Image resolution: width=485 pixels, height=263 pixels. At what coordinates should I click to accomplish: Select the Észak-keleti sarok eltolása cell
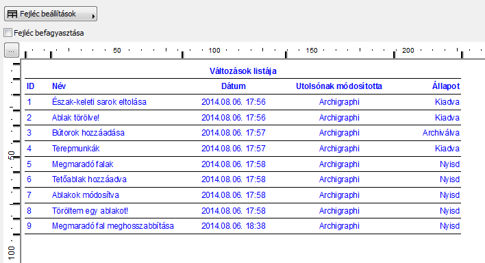(x=99, y=102)
